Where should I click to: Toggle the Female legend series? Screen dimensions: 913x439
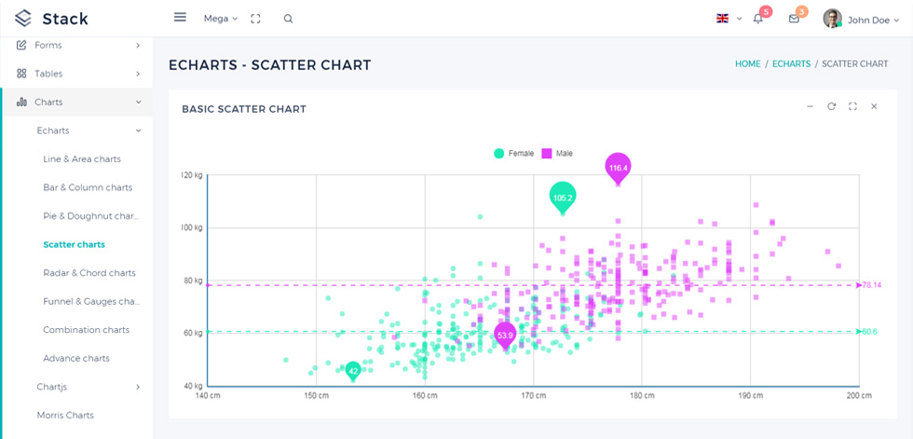[513, 154]
